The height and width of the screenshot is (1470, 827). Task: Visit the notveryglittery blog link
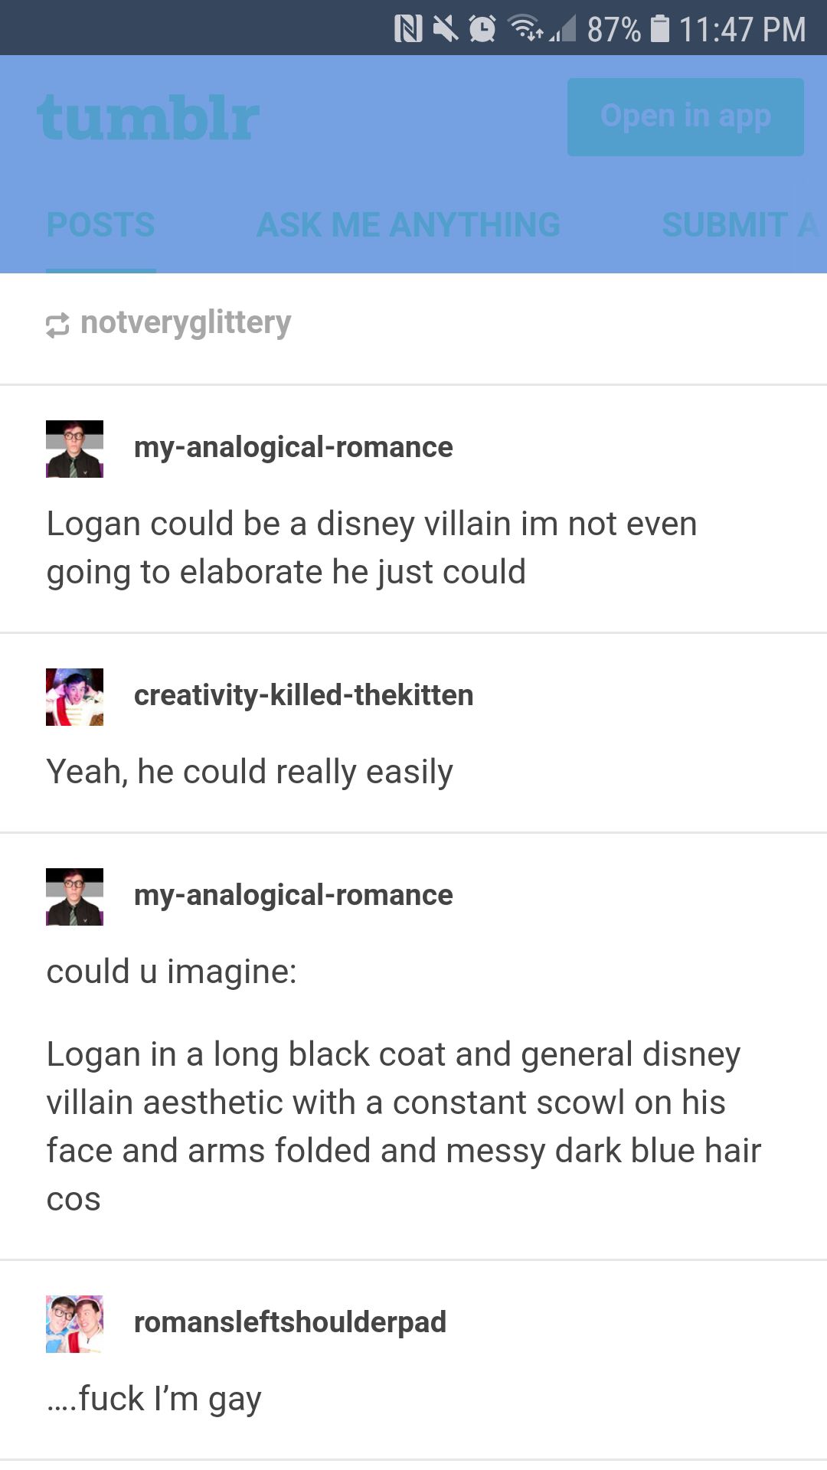pos(185,323)
